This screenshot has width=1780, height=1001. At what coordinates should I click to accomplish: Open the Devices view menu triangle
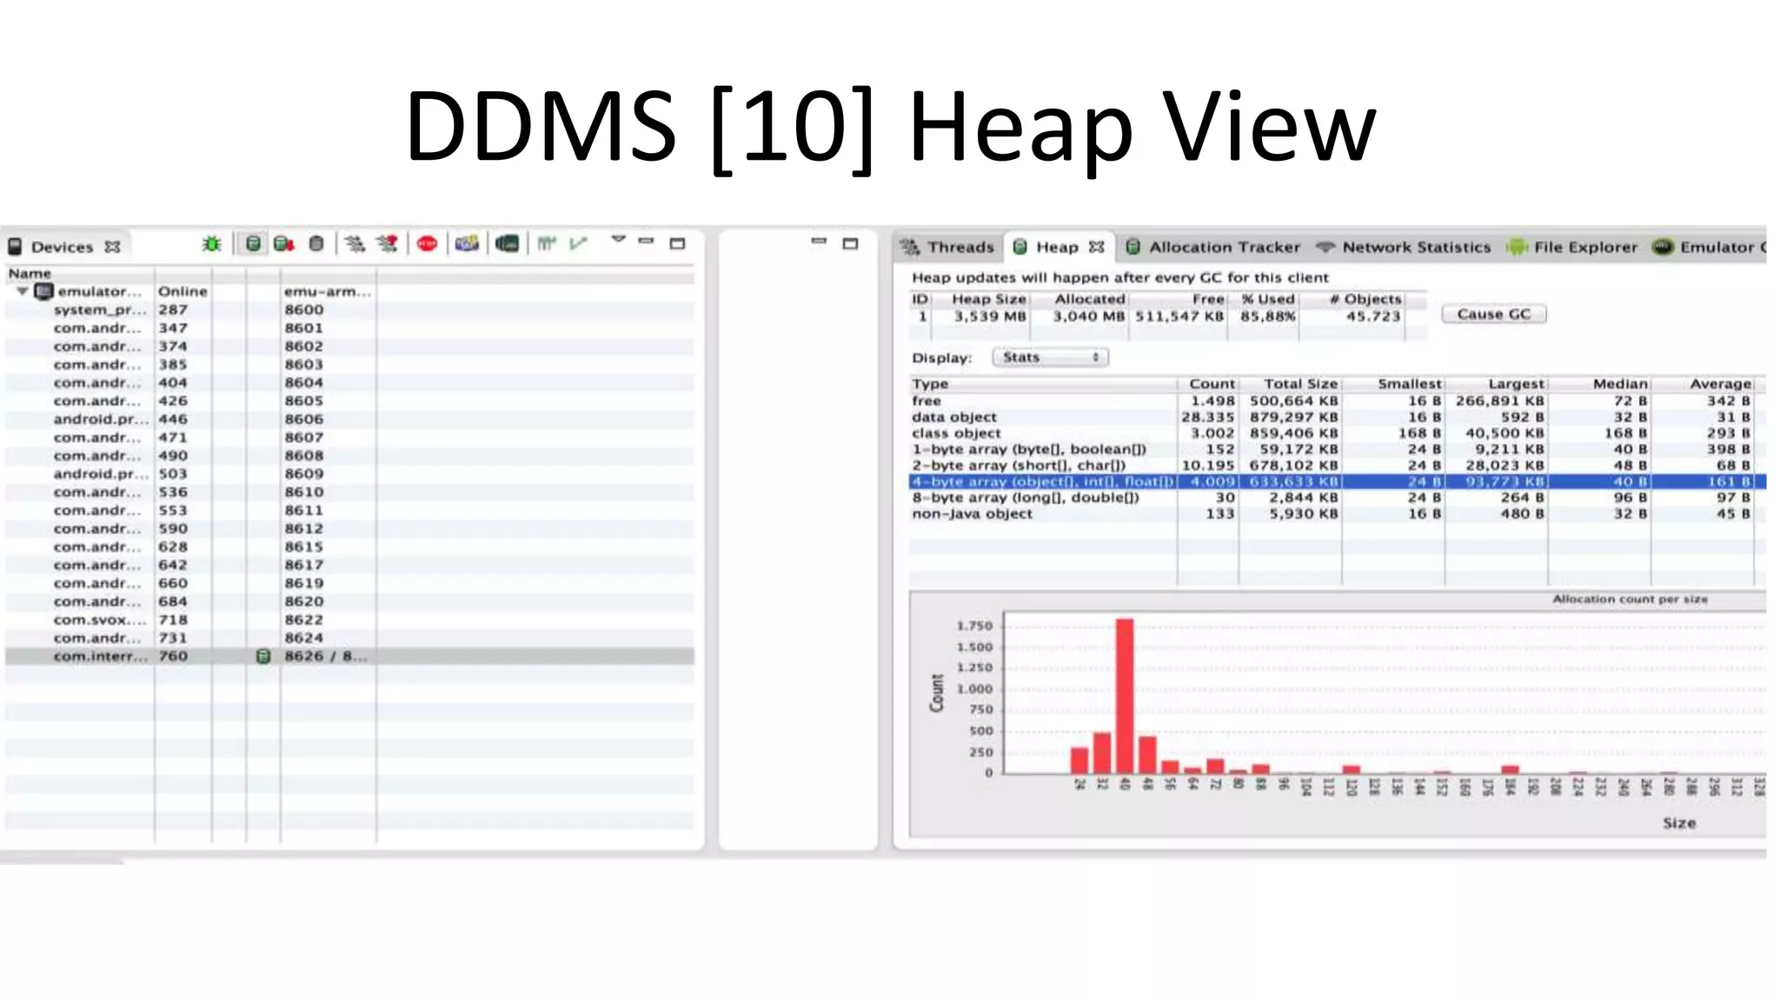[618, 239]
